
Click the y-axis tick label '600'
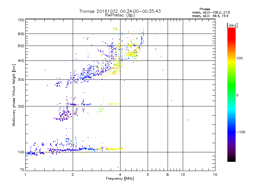(x=21, y=34)
